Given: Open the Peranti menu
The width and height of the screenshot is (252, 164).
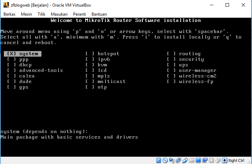Looking at the screenshot, I should [x=80, y=14].
